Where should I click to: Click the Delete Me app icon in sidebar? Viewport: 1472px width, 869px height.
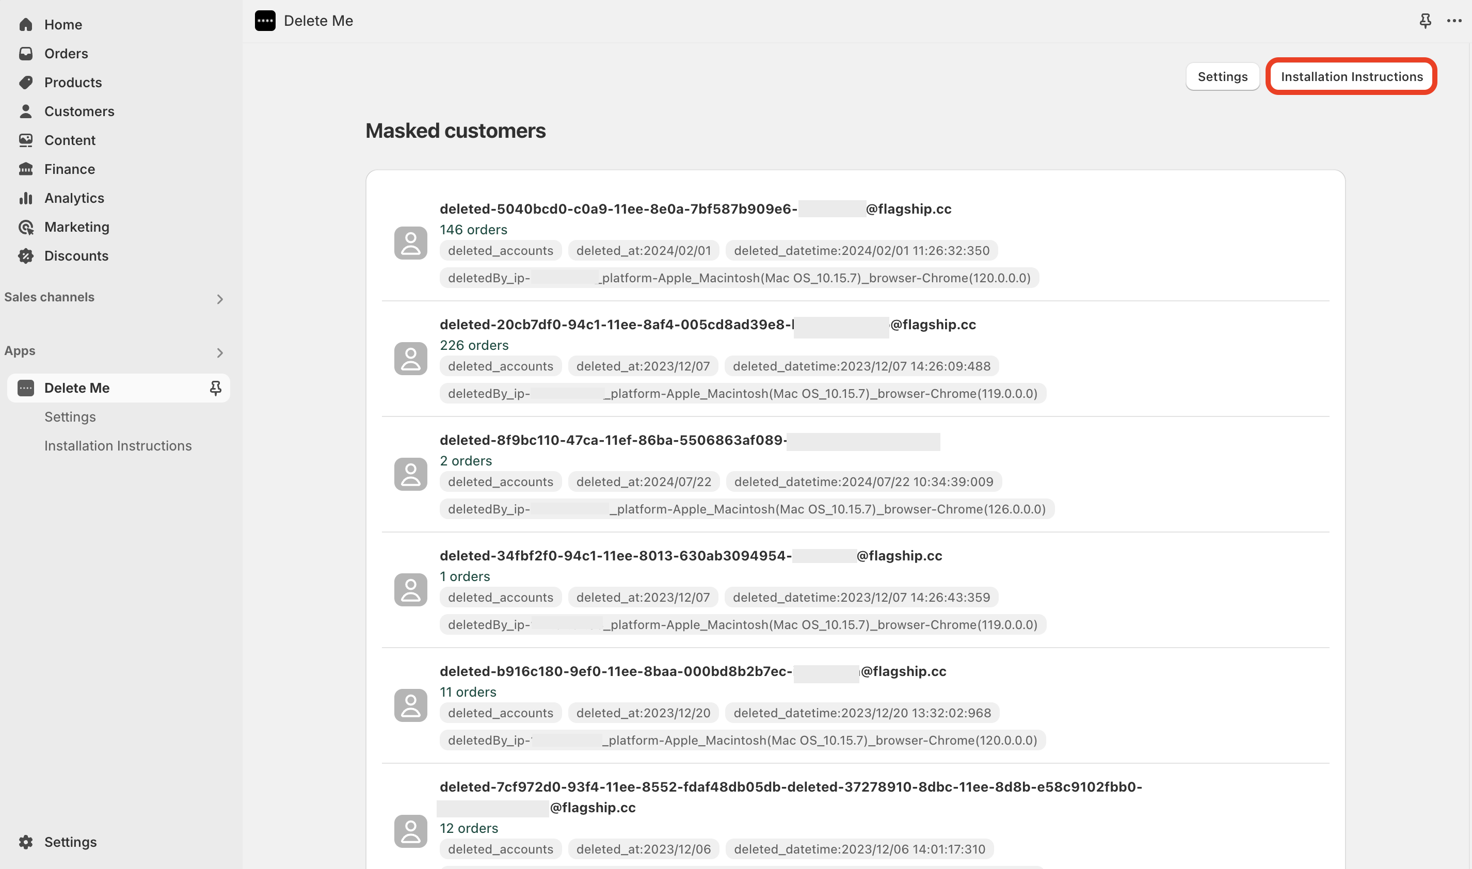click(26, 388)
